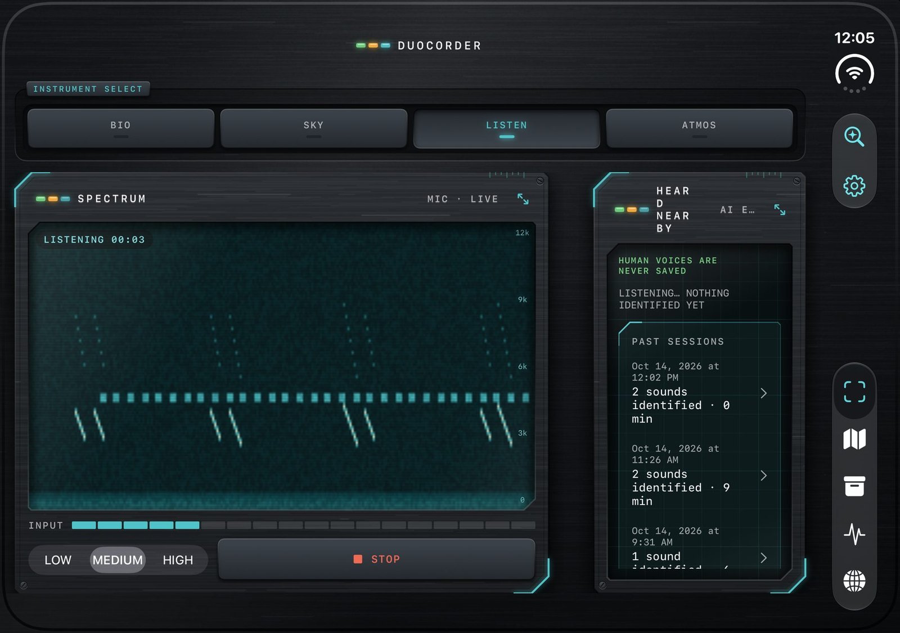The image size is (900, 633).
Task: Click the SPECTRUM panel title
Action: (112, 199)
